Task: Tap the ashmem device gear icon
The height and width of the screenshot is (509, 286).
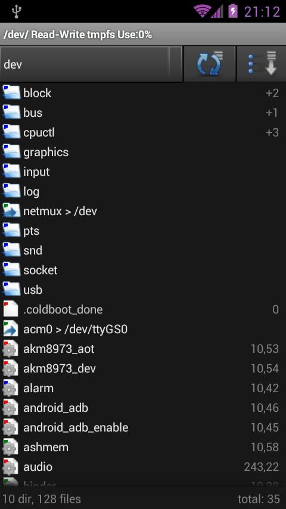Action: click(11, 447)
